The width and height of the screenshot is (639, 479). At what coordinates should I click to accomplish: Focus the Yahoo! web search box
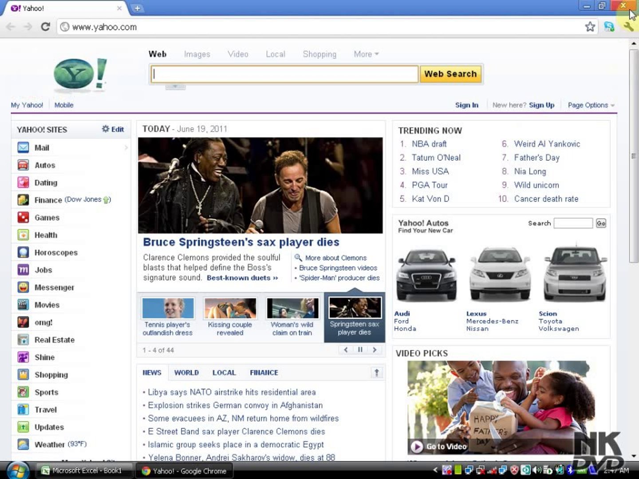pyautogui.click(x=284, y=74)
